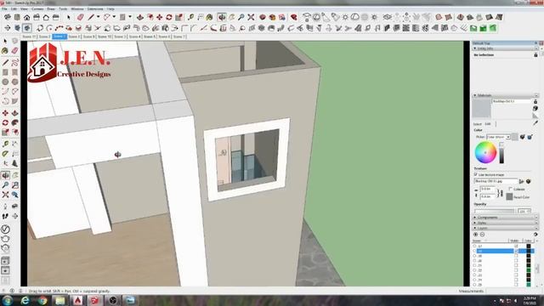Switch to Scene 11 tab

29,37
